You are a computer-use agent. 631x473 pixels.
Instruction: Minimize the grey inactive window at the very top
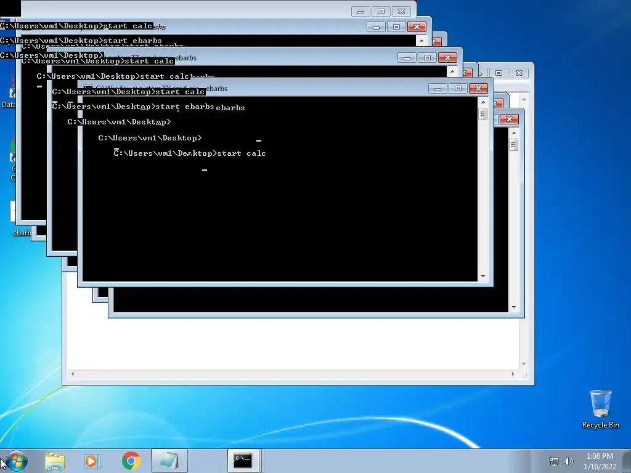pos(360,12)
